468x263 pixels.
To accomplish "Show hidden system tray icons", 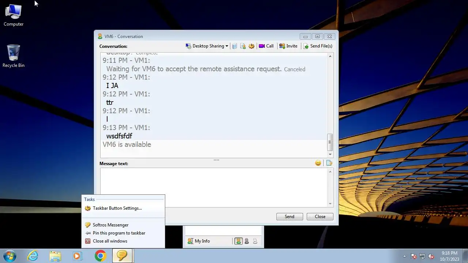I will pyautogui.click(x=404, y=256).
